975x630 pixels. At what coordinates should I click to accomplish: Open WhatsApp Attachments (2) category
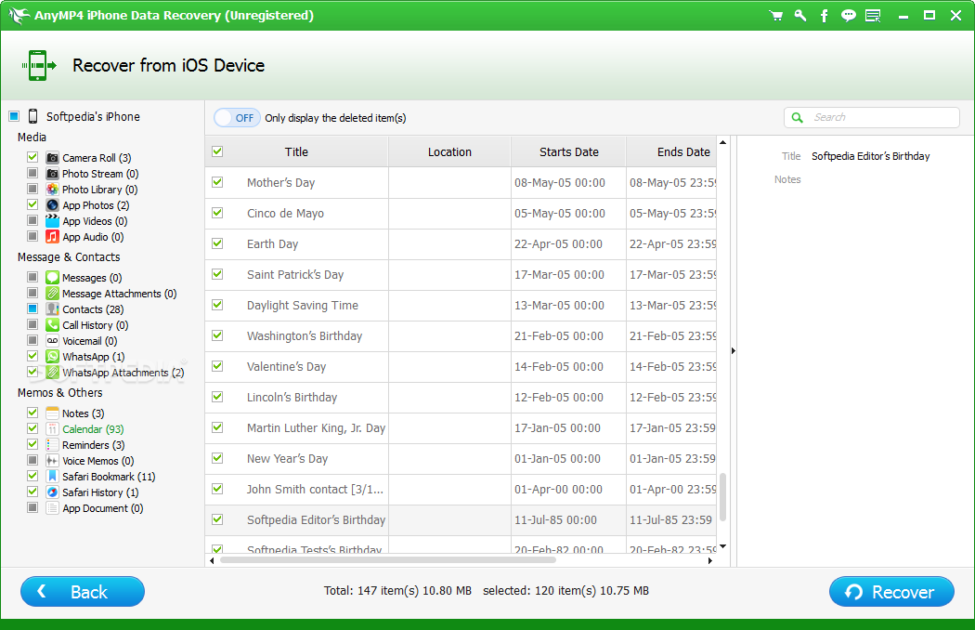pos(123,373)
